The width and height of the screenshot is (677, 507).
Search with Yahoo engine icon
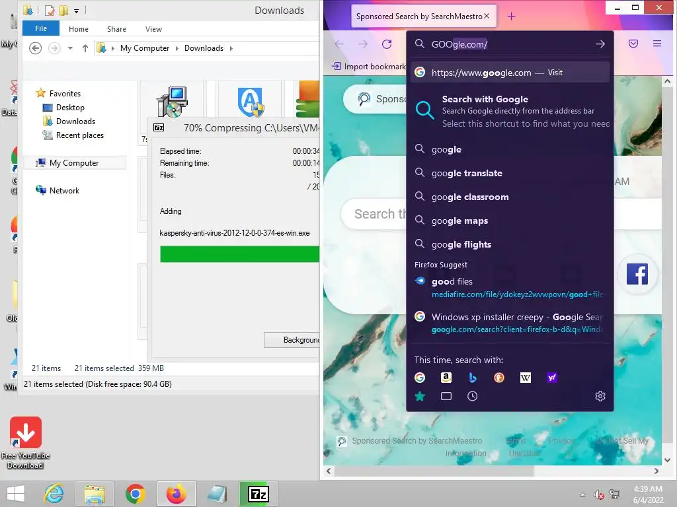(x=552, y=378)
